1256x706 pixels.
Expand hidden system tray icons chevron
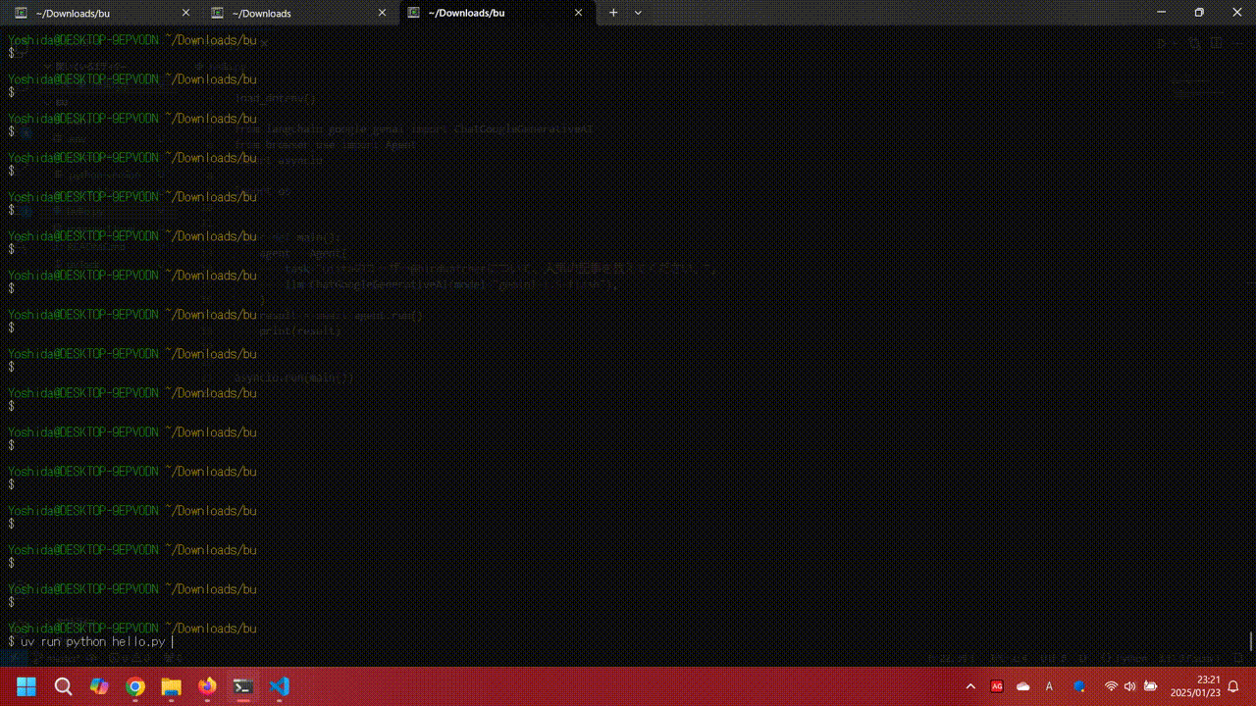969,686
